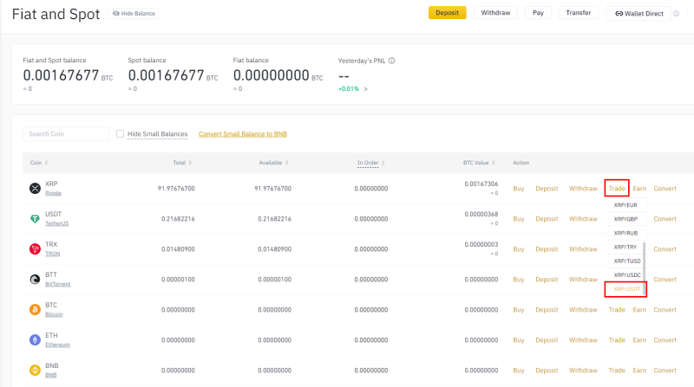This screenshot has height=387, width=694.
Task: Click the XRP total 91.97676700 value
Action: pyautogui.click(x=176, y=189)
